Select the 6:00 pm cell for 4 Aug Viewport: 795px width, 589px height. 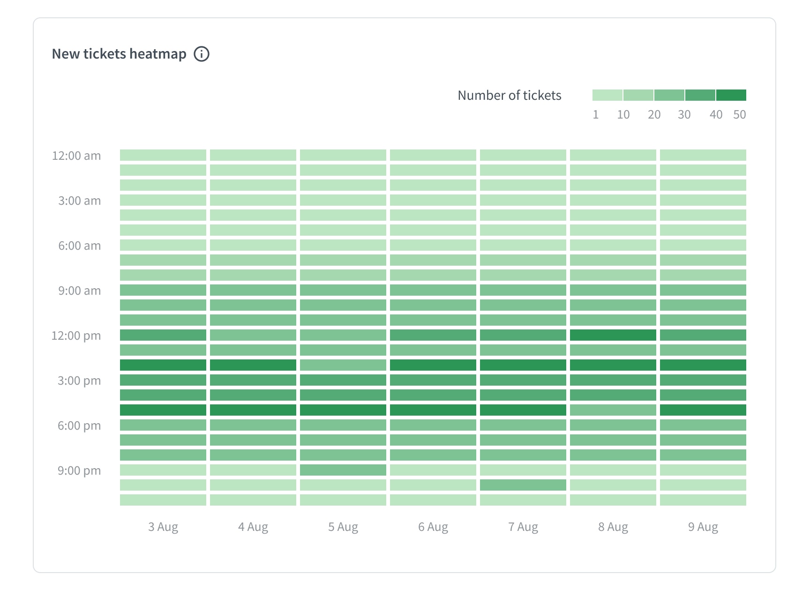(x=253, y=425)
